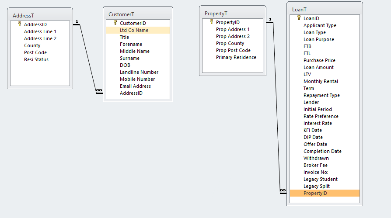Select the Landline Number field

(x=138, y=72)
